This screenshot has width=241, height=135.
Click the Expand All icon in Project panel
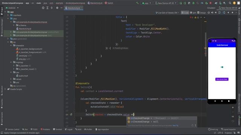point(47,8)
